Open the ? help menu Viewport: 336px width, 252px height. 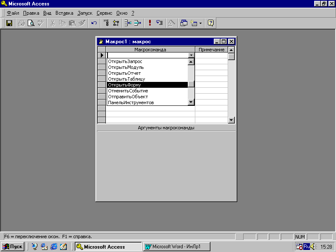tap(133, 13)
